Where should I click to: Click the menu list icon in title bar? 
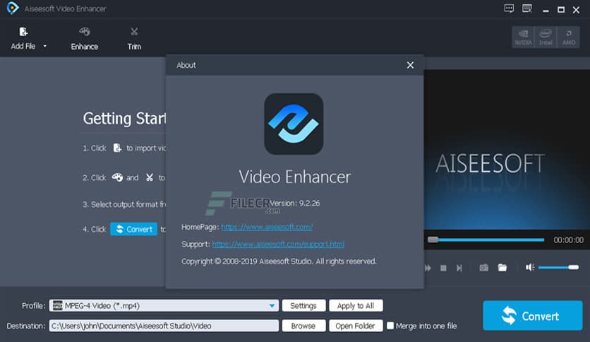coord(527,8)
